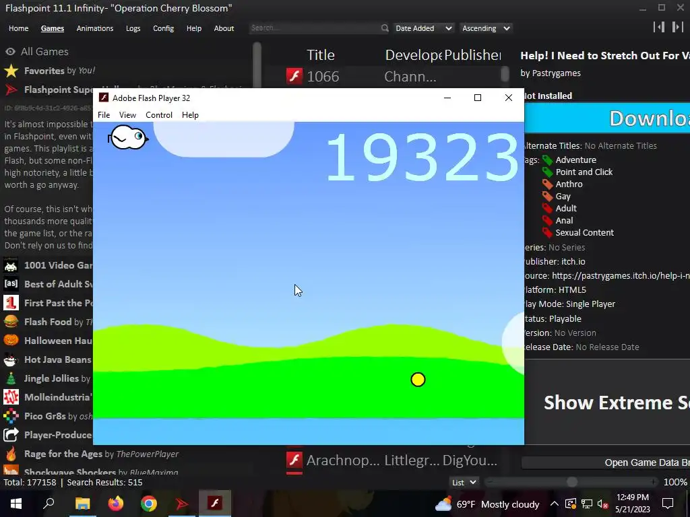Viewport: 690px width, 517px height.
Task: Open the About tab
Action: (224, 28)
